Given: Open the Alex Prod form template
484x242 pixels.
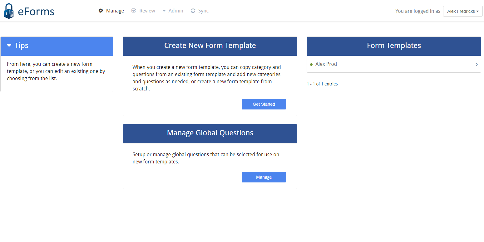Looking at the screenshot, I should tap(394, 64).
